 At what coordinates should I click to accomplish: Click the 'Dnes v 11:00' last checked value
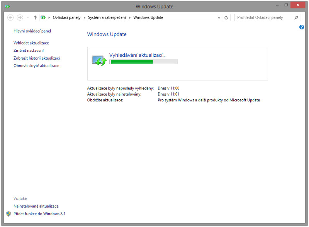tap(168, 88)
